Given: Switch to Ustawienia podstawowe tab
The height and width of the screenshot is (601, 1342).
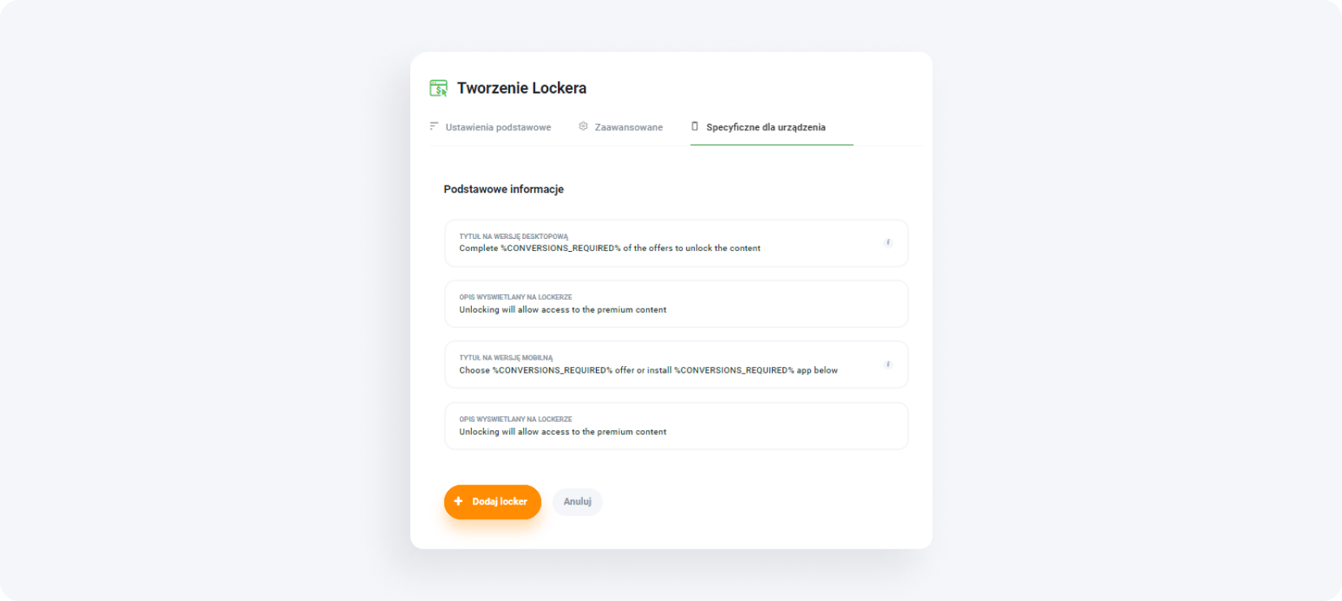Looking at the screenshot, I should coord(498,127).
